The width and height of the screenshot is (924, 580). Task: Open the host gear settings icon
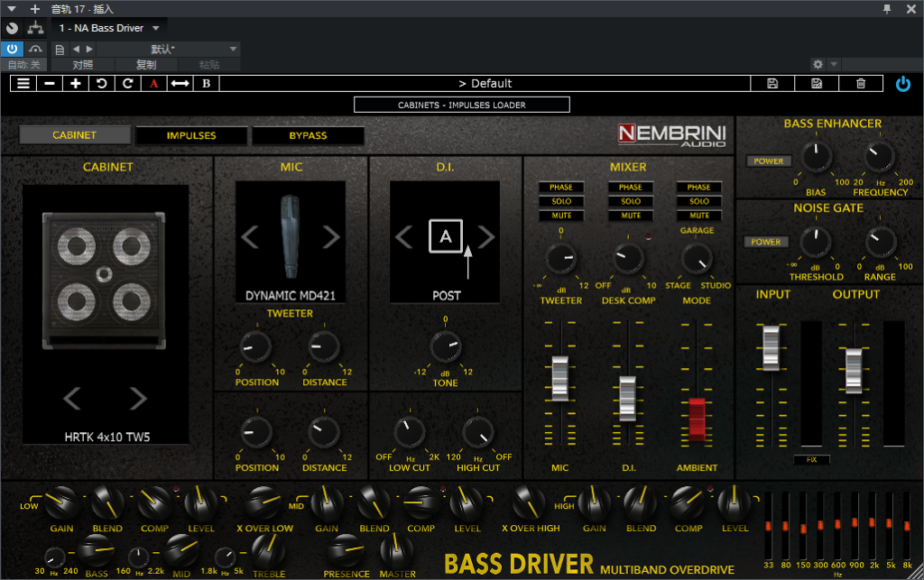click(x=818, y=64)
